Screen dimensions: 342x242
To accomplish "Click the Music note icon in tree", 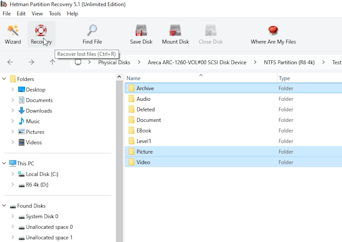I will point(21,121).
